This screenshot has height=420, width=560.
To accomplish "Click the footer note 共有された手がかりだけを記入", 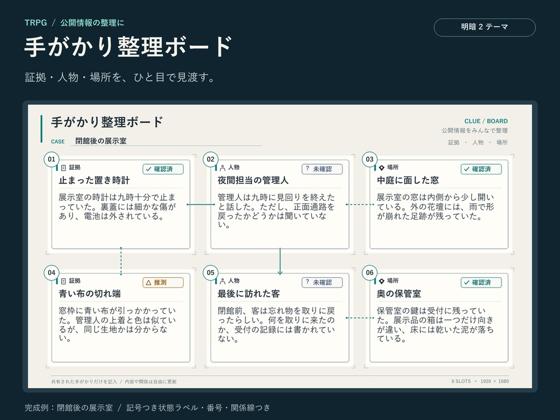I will click(84, 382).
